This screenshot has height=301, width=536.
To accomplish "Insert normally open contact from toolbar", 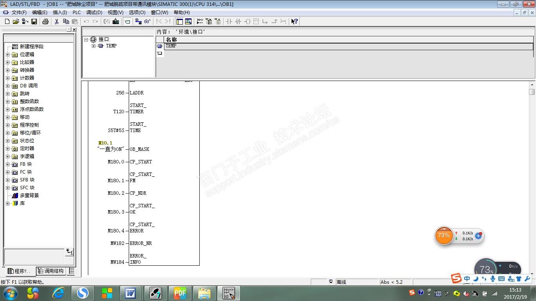I will coord(229,22).
